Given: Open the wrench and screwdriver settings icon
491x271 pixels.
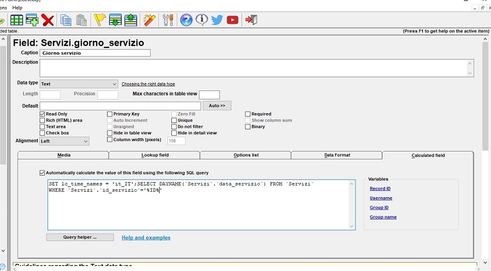Looking at the screenshot, I should (168, 20).
